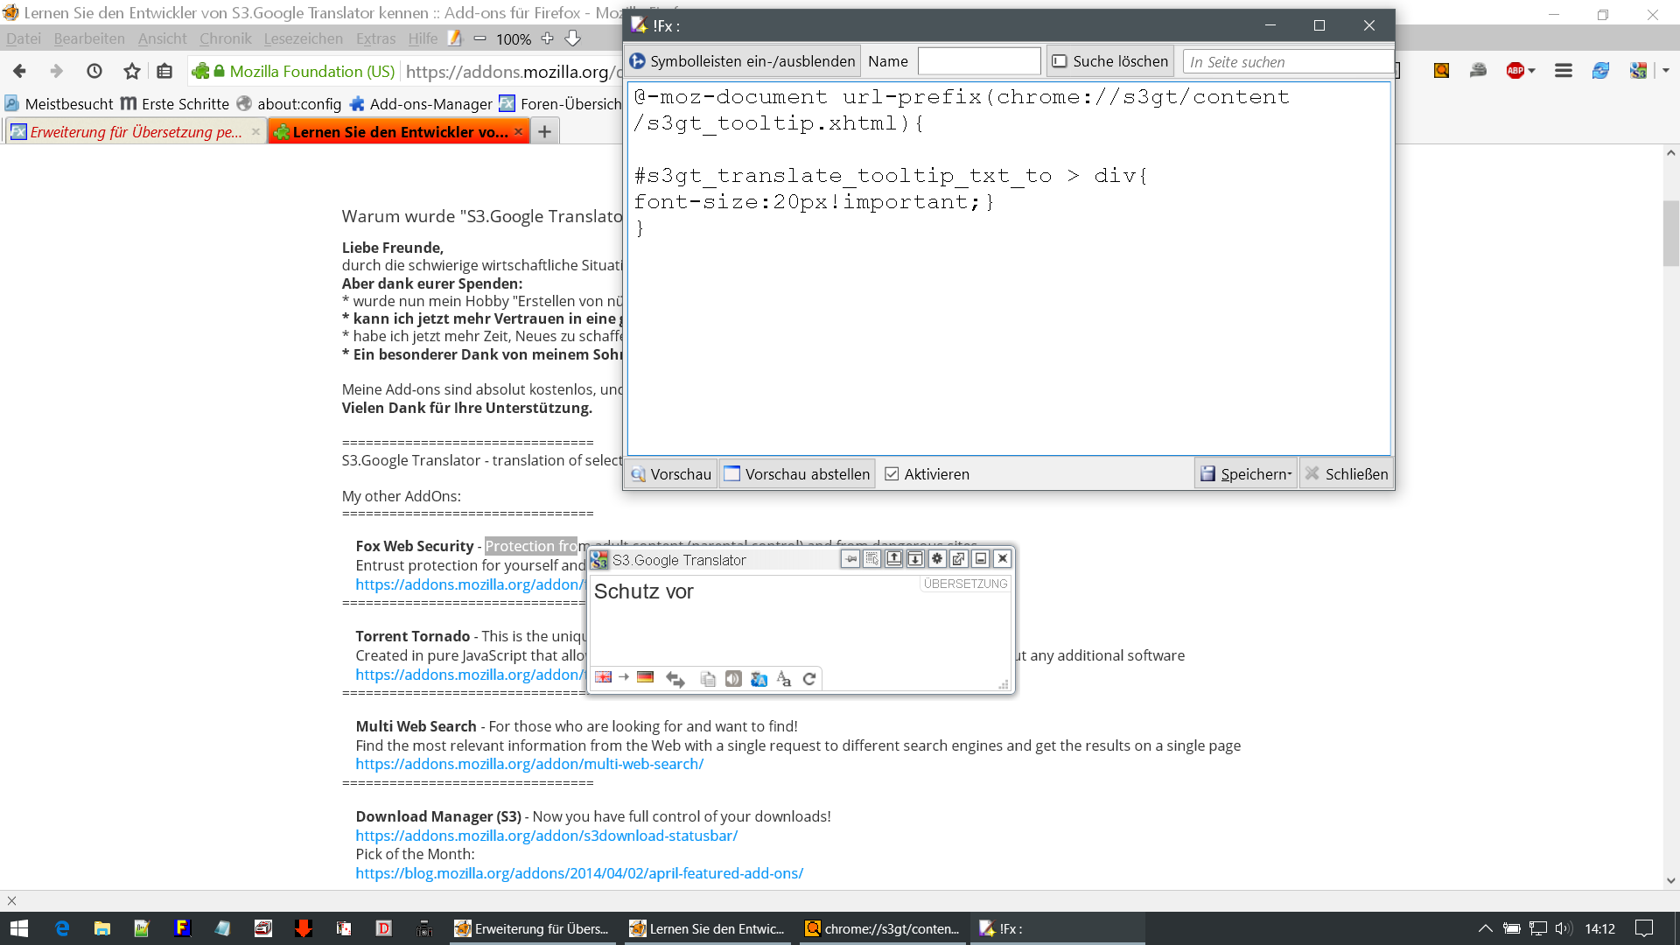Switch to Erweiterung für Übersetzung tab
1680x945 pixels.
tap(136, 132)
